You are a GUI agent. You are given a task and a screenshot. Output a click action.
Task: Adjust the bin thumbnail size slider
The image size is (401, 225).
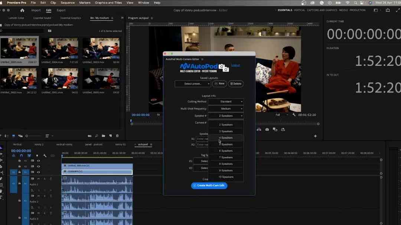(34, 136)
